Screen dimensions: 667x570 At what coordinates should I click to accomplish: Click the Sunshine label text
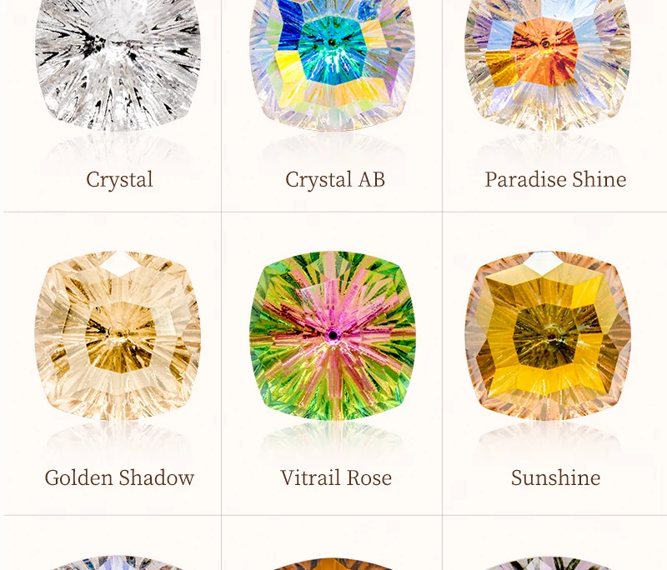(x=555, y=477)
